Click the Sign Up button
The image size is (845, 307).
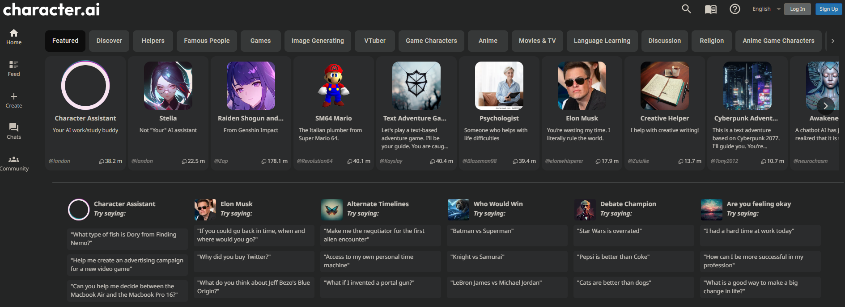point(828,9)
